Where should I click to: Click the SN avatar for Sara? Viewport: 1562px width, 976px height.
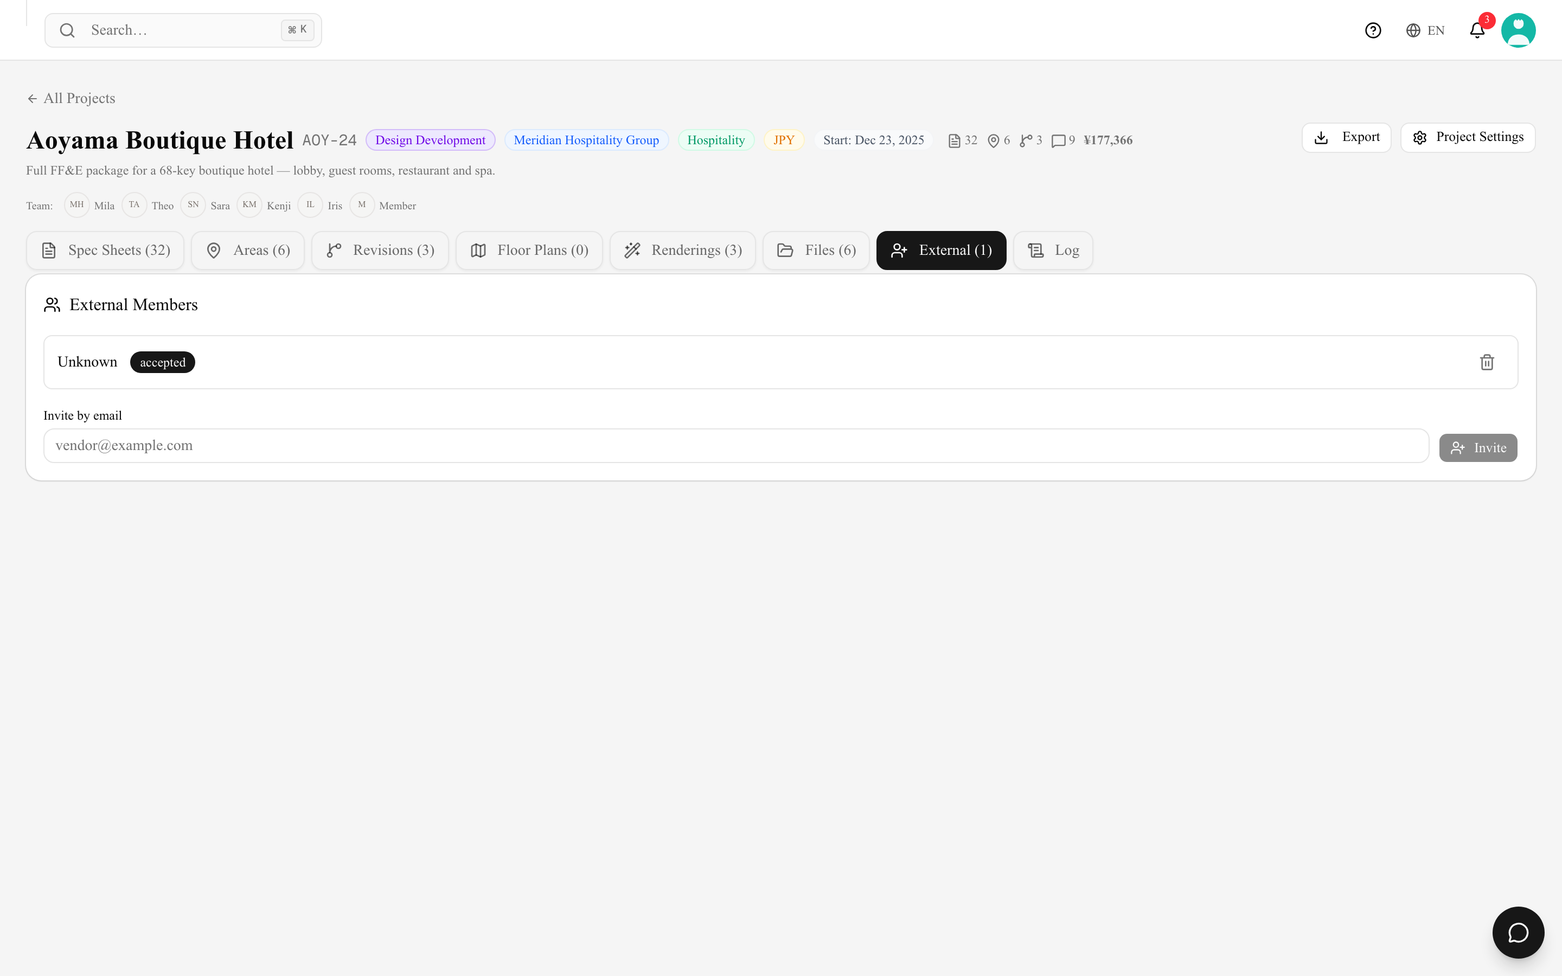click(193, 204)
